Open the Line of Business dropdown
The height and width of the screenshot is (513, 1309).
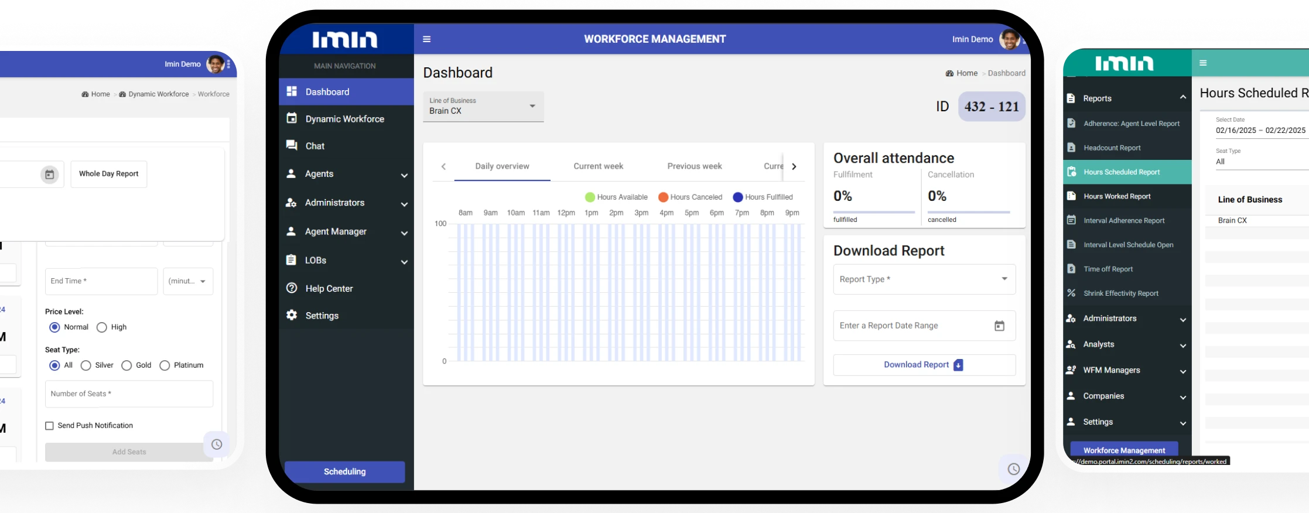tap(483, 107)
